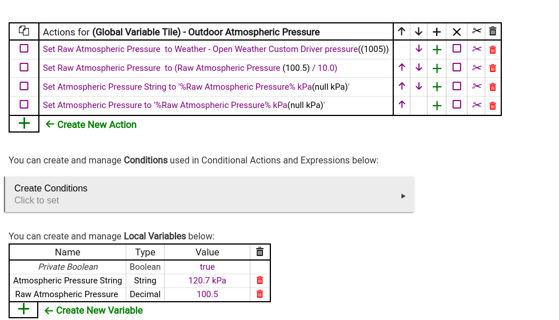Check left checkbox of 'Set Atmospheric Pressure String' row

[x=24, y=86]
